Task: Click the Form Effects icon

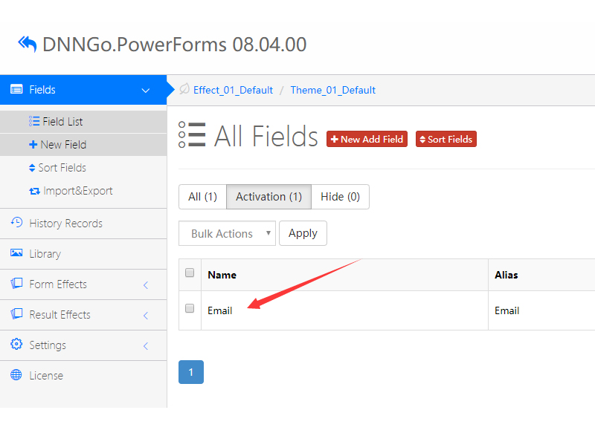Action: point(16,284)
